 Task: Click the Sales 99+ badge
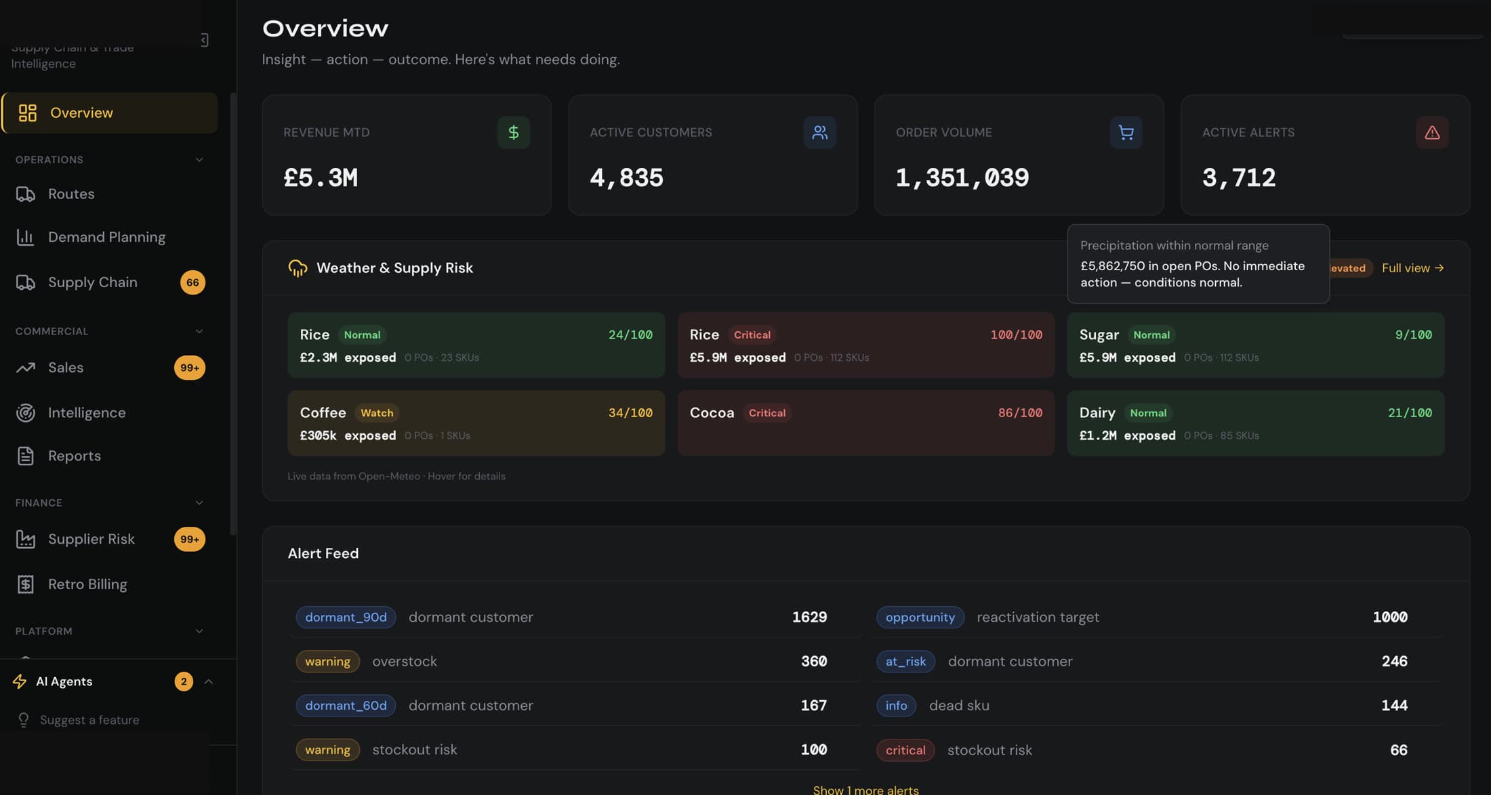[190, 368]
